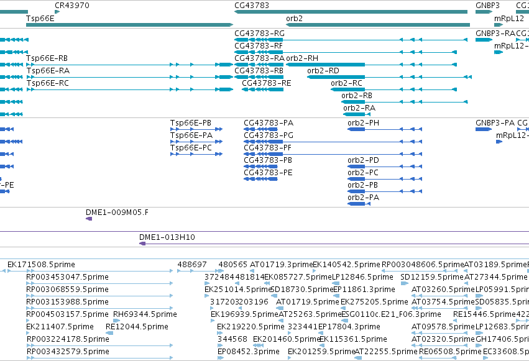Open the RP003432579.5prime EST label
529x361 pixels.
(68, 352)
